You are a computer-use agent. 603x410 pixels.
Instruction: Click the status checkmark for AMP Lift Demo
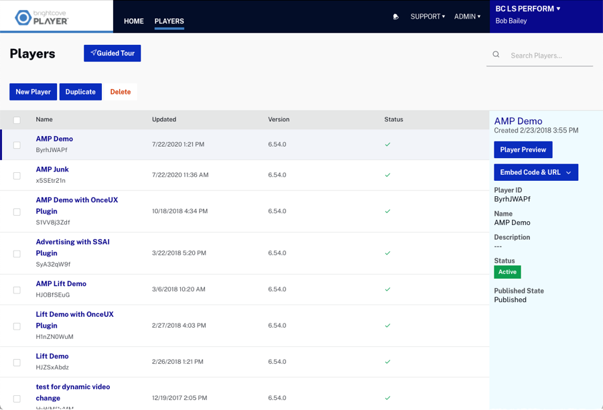click(x=387, y=289)
